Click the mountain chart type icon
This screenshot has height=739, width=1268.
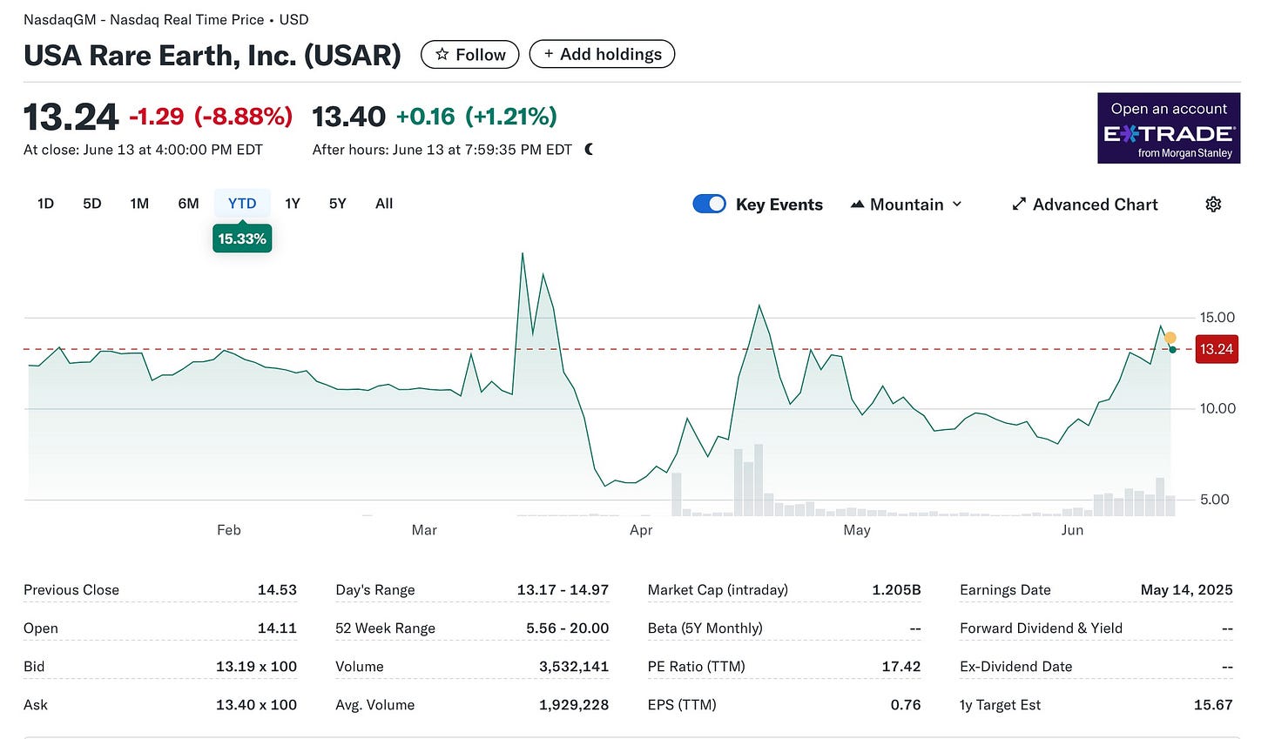[857, 204]
